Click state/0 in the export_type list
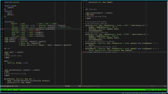 (x=10, y=8)
